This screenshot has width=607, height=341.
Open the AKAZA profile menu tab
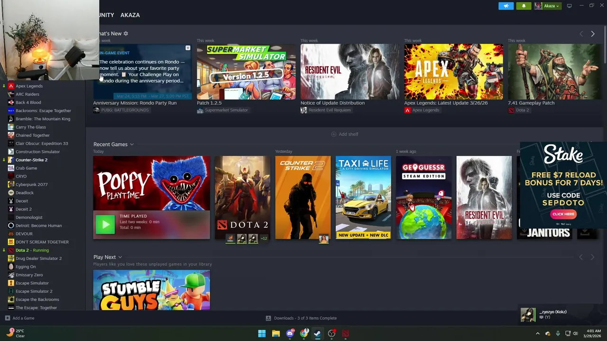point(130,15)
